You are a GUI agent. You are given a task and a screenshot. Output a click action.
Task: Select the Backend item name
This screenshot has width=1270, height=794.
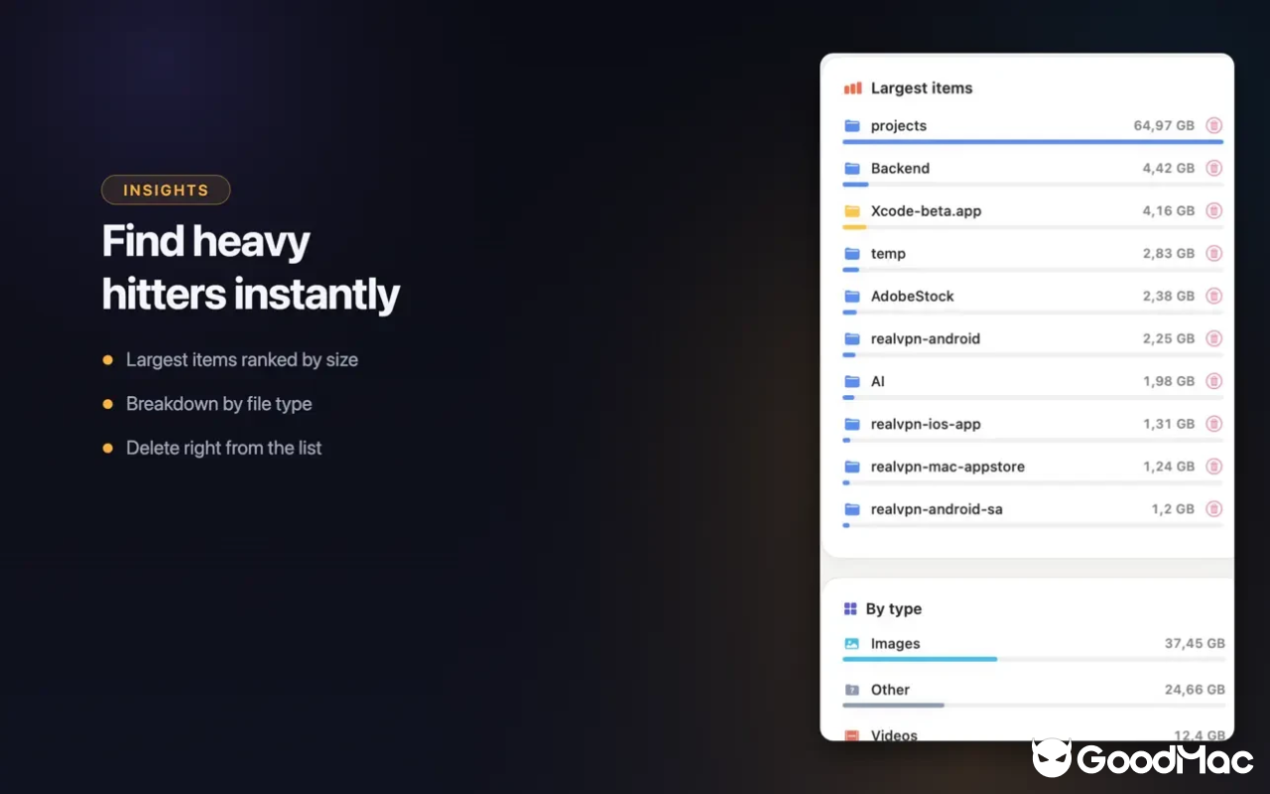(900, 169)
